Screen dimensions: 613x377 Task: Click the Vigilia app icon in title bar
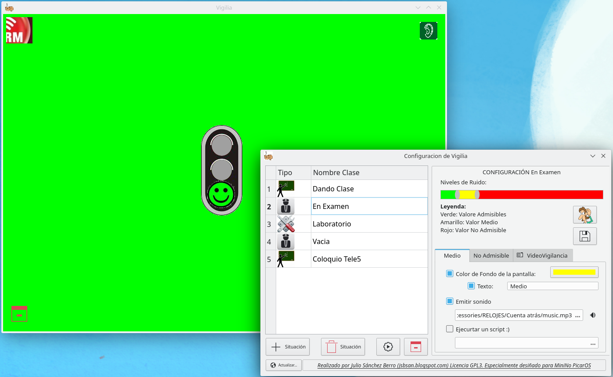(9, 7)
